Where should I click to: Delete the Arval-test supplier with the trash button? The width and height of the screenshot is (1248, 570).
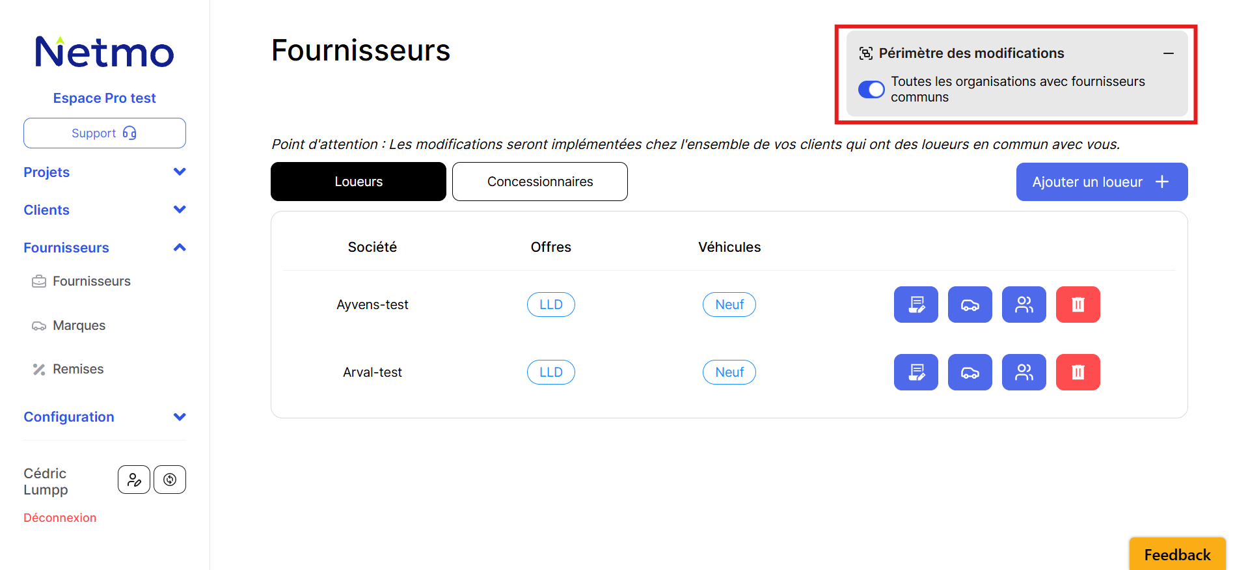1078,372
